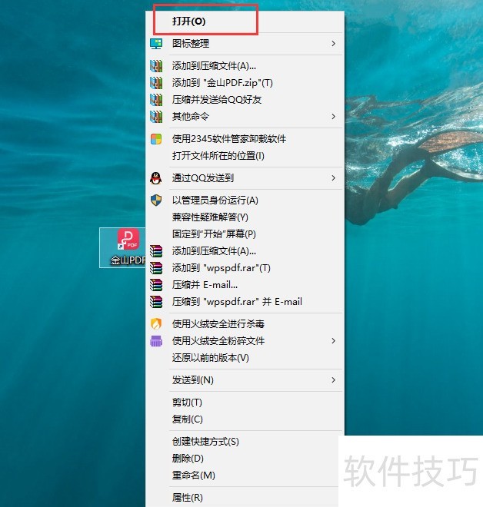483x507 pixels.
Task: Click the 火绒安全 virus scan flame icon
Action: click(x=156, y=323)
